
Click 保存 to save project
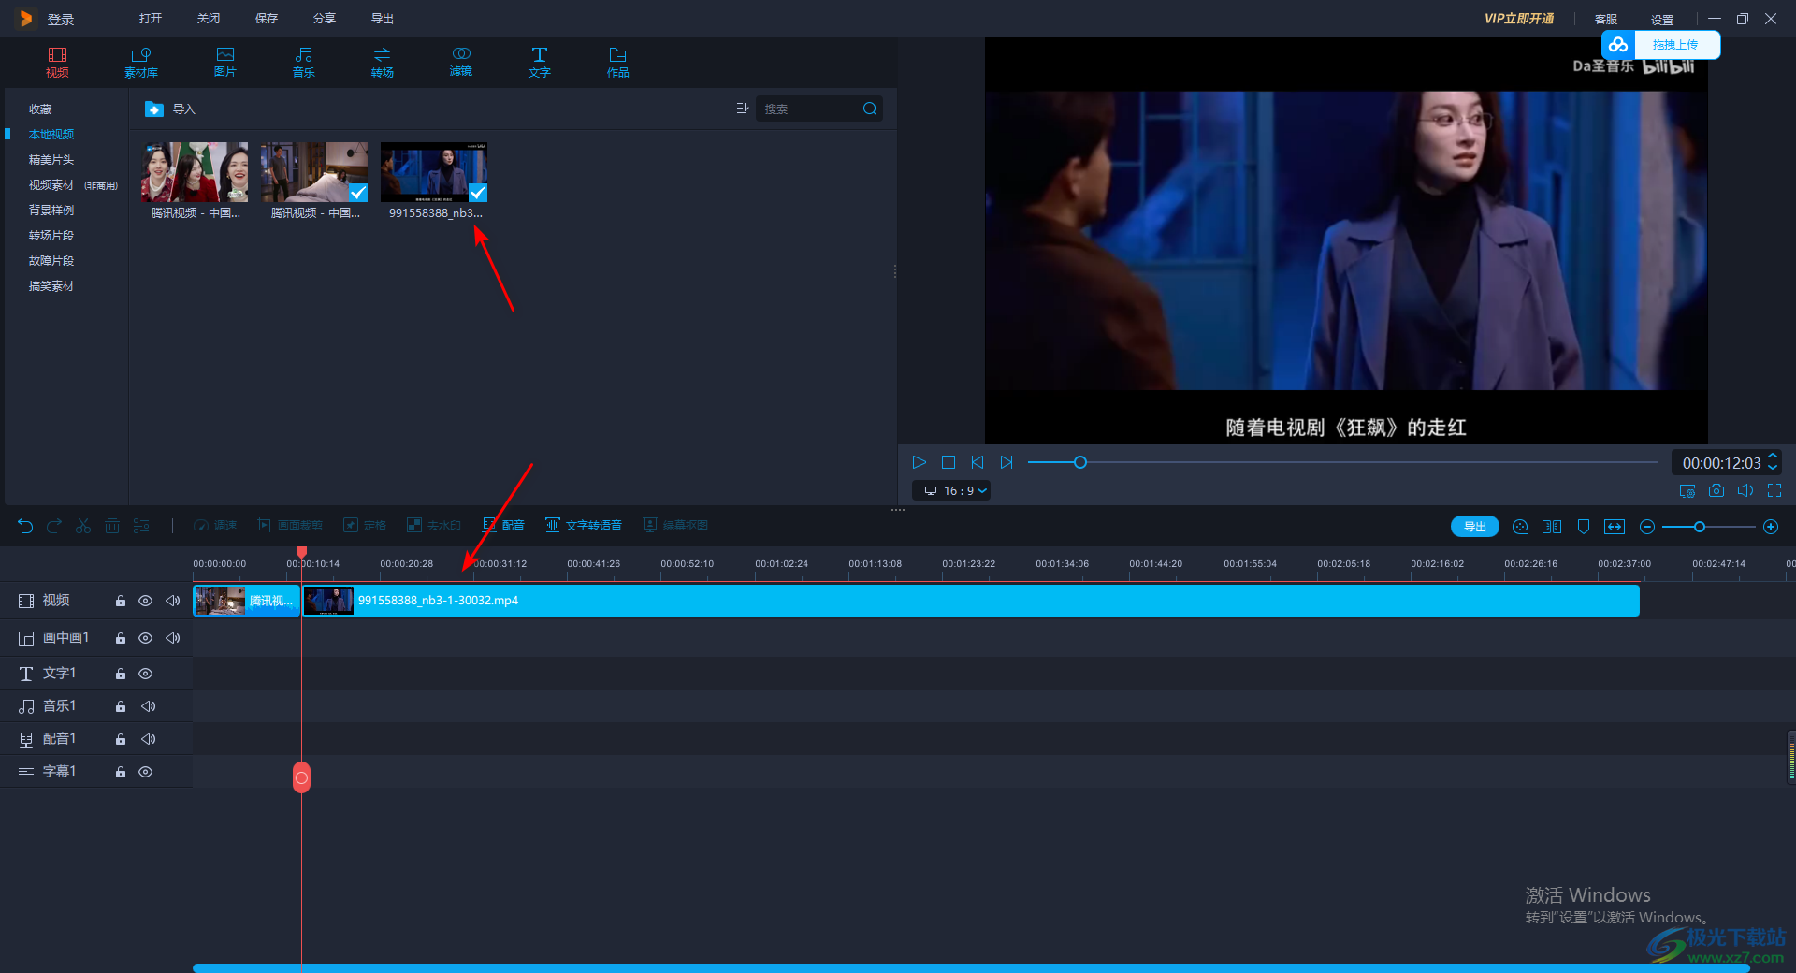click(x=267, y=19)
